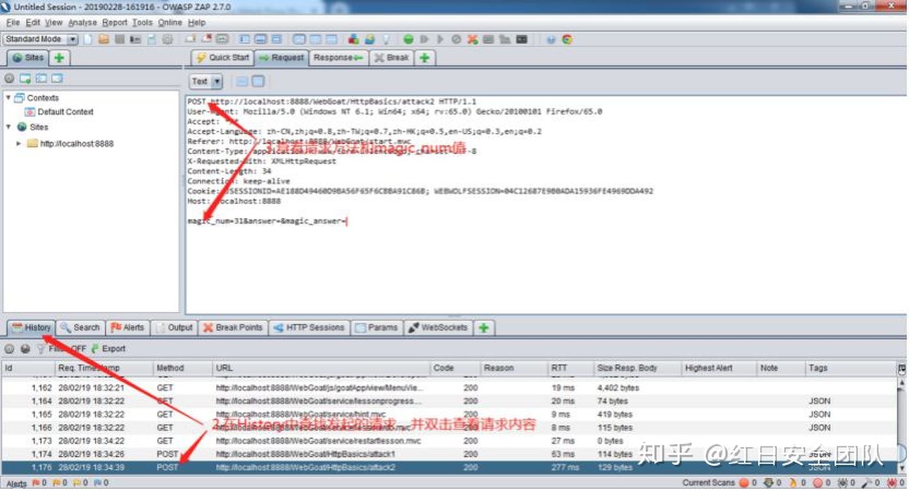This screenshot has width=909, height=491.
Task: Click the history Filter funnel icon
Action: (41, 349)
